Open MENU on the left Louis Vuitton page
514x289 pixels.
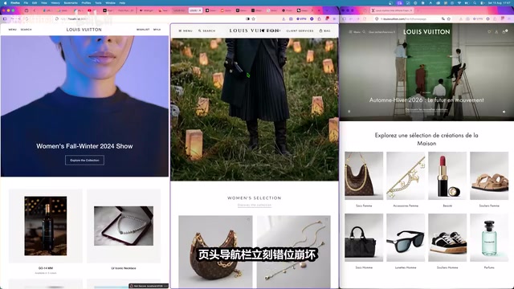(13, 30)
